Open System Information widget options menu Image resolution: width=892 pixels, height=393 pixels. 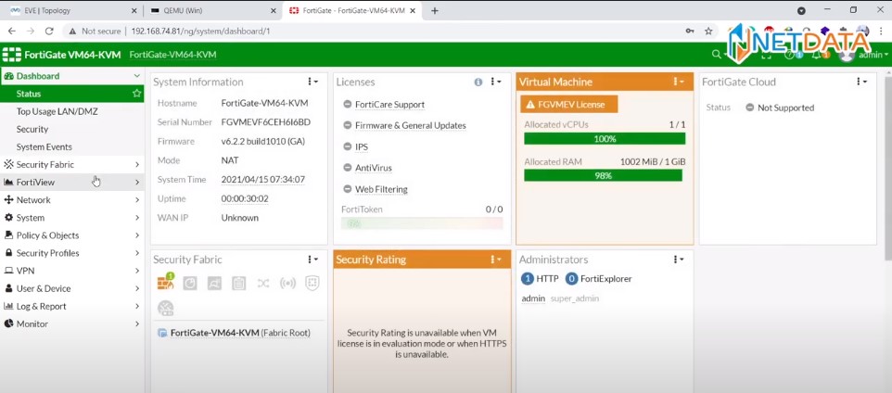pos(312,82)
